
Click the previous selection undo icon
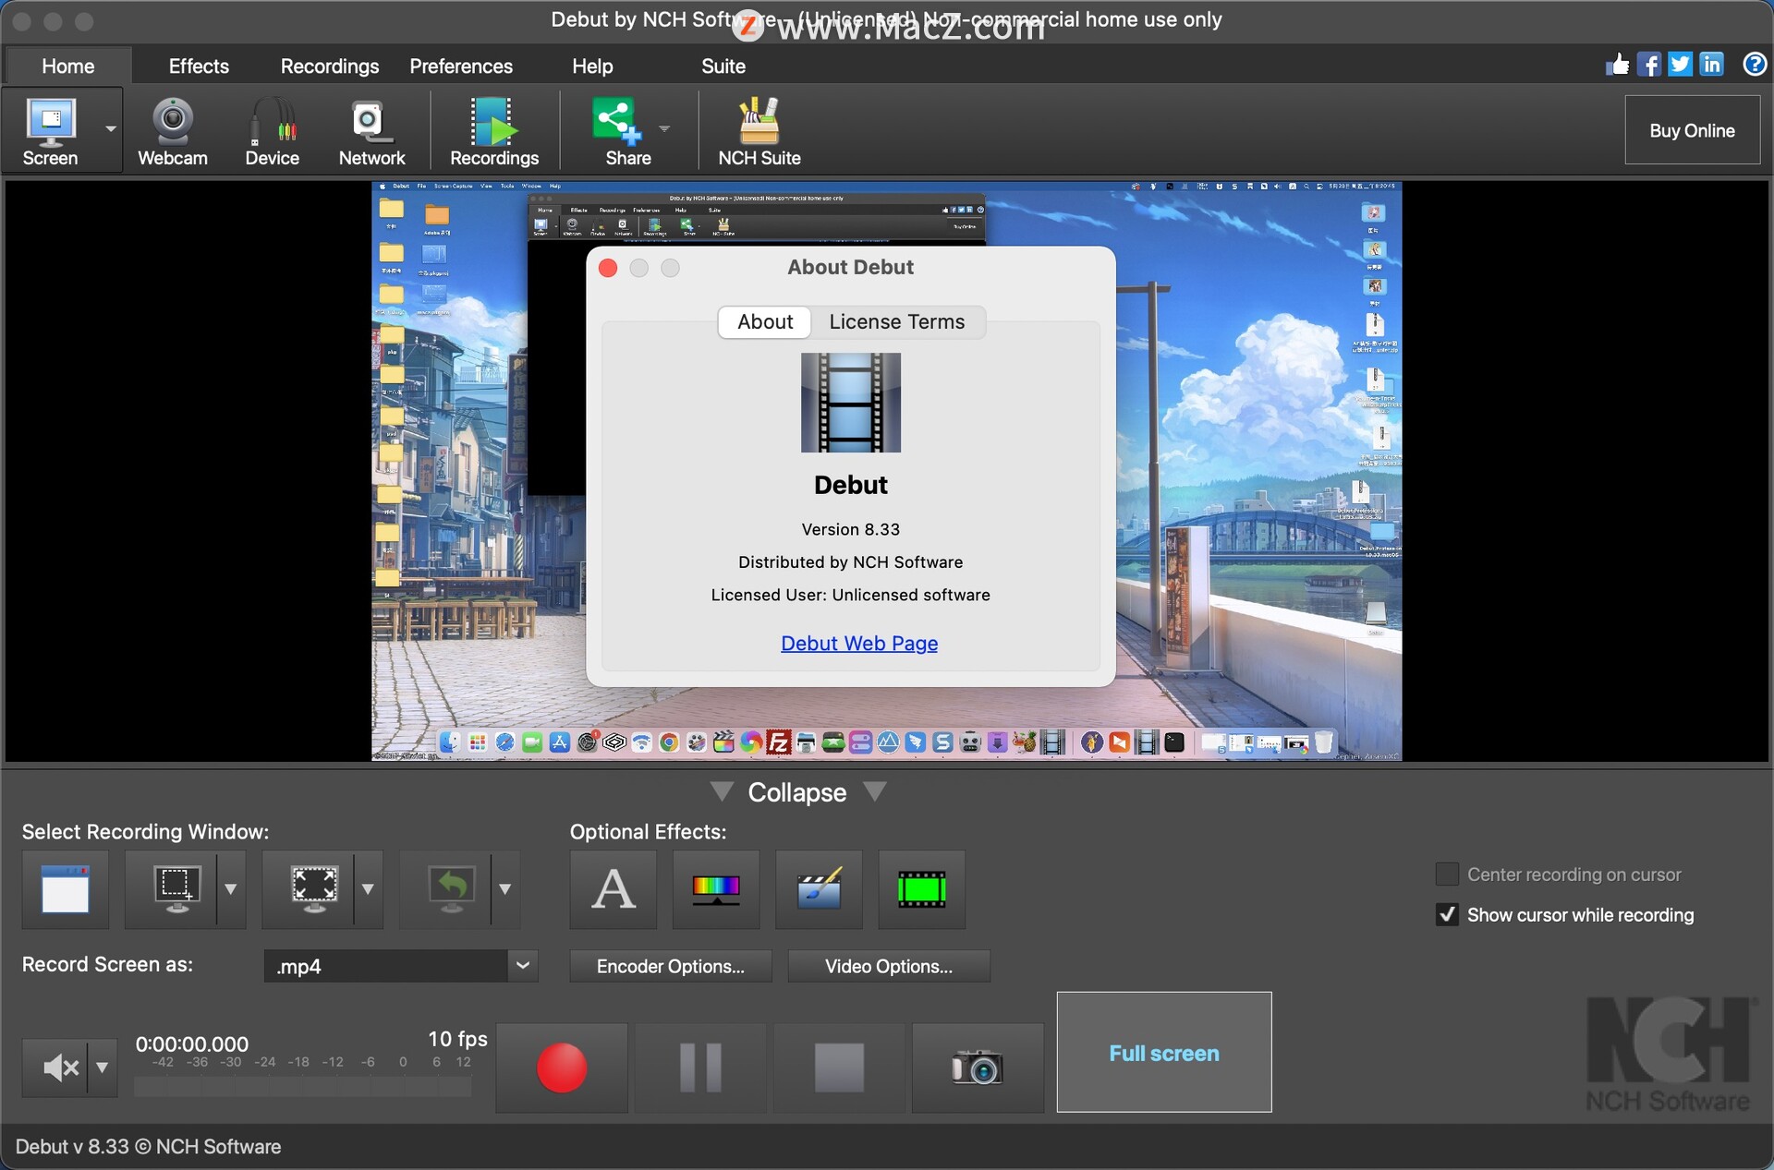click(451, 889)
